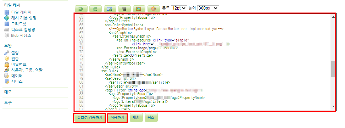Click the <se:Rule> opening tag
Screen dimensions: 345x128
pos(110,71)
